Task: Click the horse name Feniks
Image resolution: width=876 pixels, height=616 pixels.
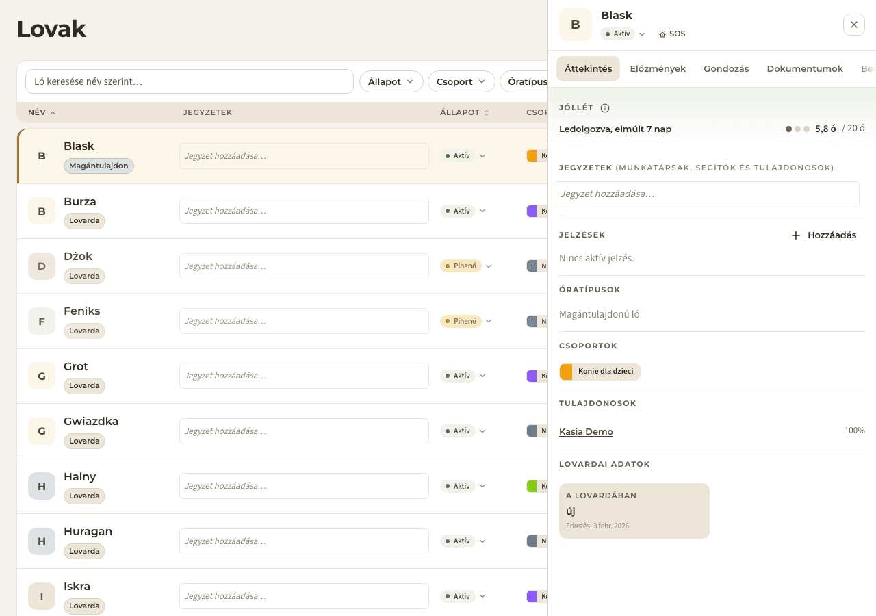Action: pos(82,311)
